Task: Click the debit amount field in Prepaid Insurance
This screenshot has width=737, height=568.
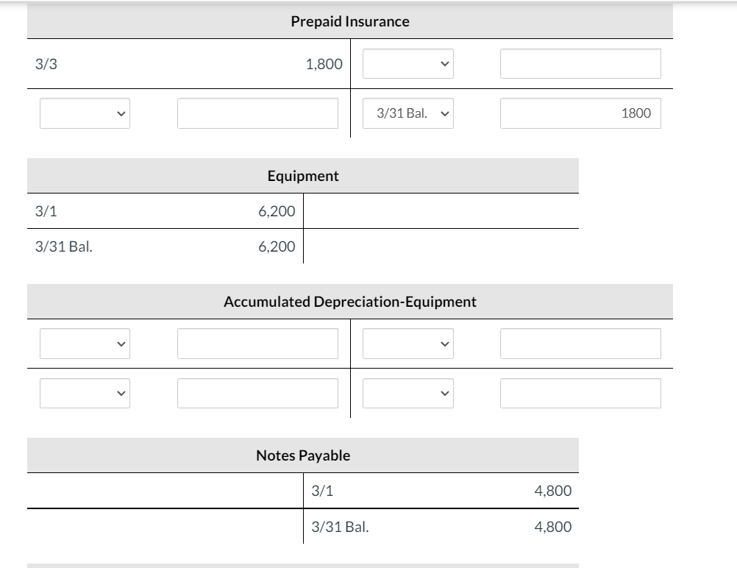Action: click(x=256, y=113)
